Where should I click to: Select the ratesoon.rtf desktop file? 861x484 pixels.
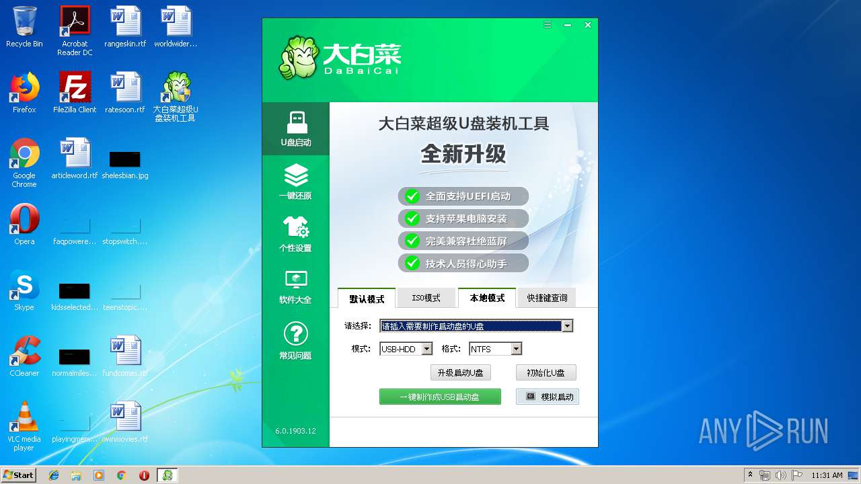(x=125, y=93)
